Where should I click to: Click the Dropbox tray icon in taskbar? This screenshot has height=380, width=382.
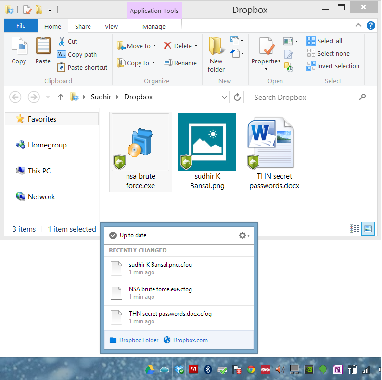click(179, 369)
